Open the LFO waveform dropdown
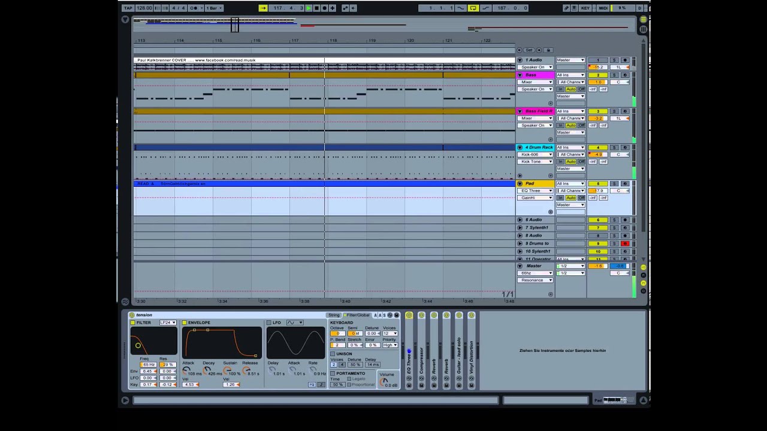 tap(295, 323)
